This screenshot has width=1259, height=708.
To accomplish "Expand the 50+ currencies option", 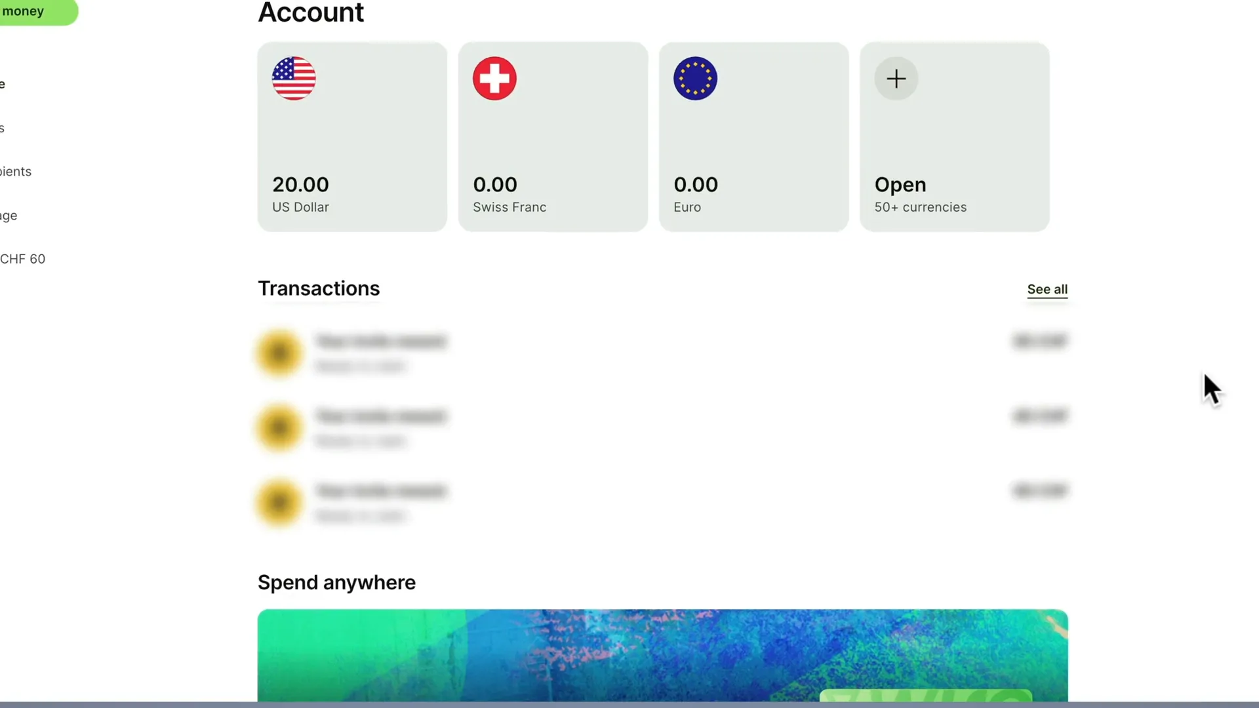I will pyautogui.click(x=955, y=136).
